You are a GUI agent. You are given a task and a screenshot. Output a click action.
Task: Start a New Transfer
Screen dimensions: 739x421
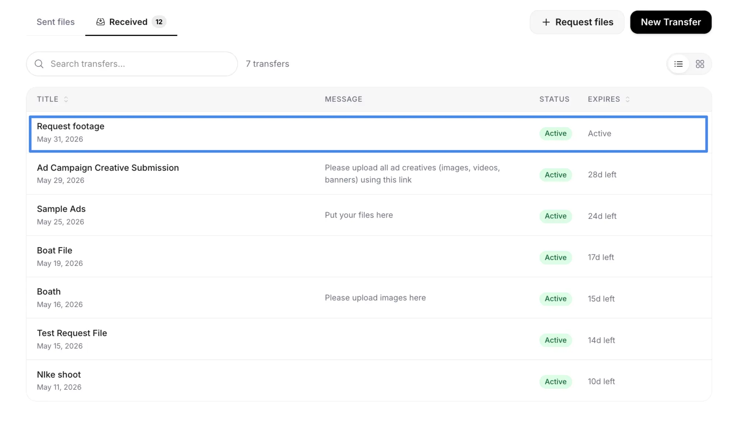point(671,22)
